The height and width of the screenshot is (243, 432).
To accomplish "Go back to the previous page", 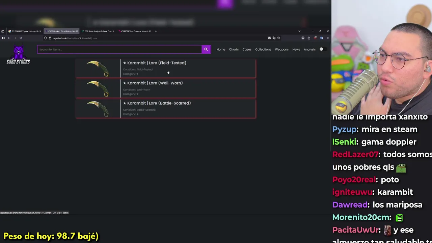I will [9, 38].
